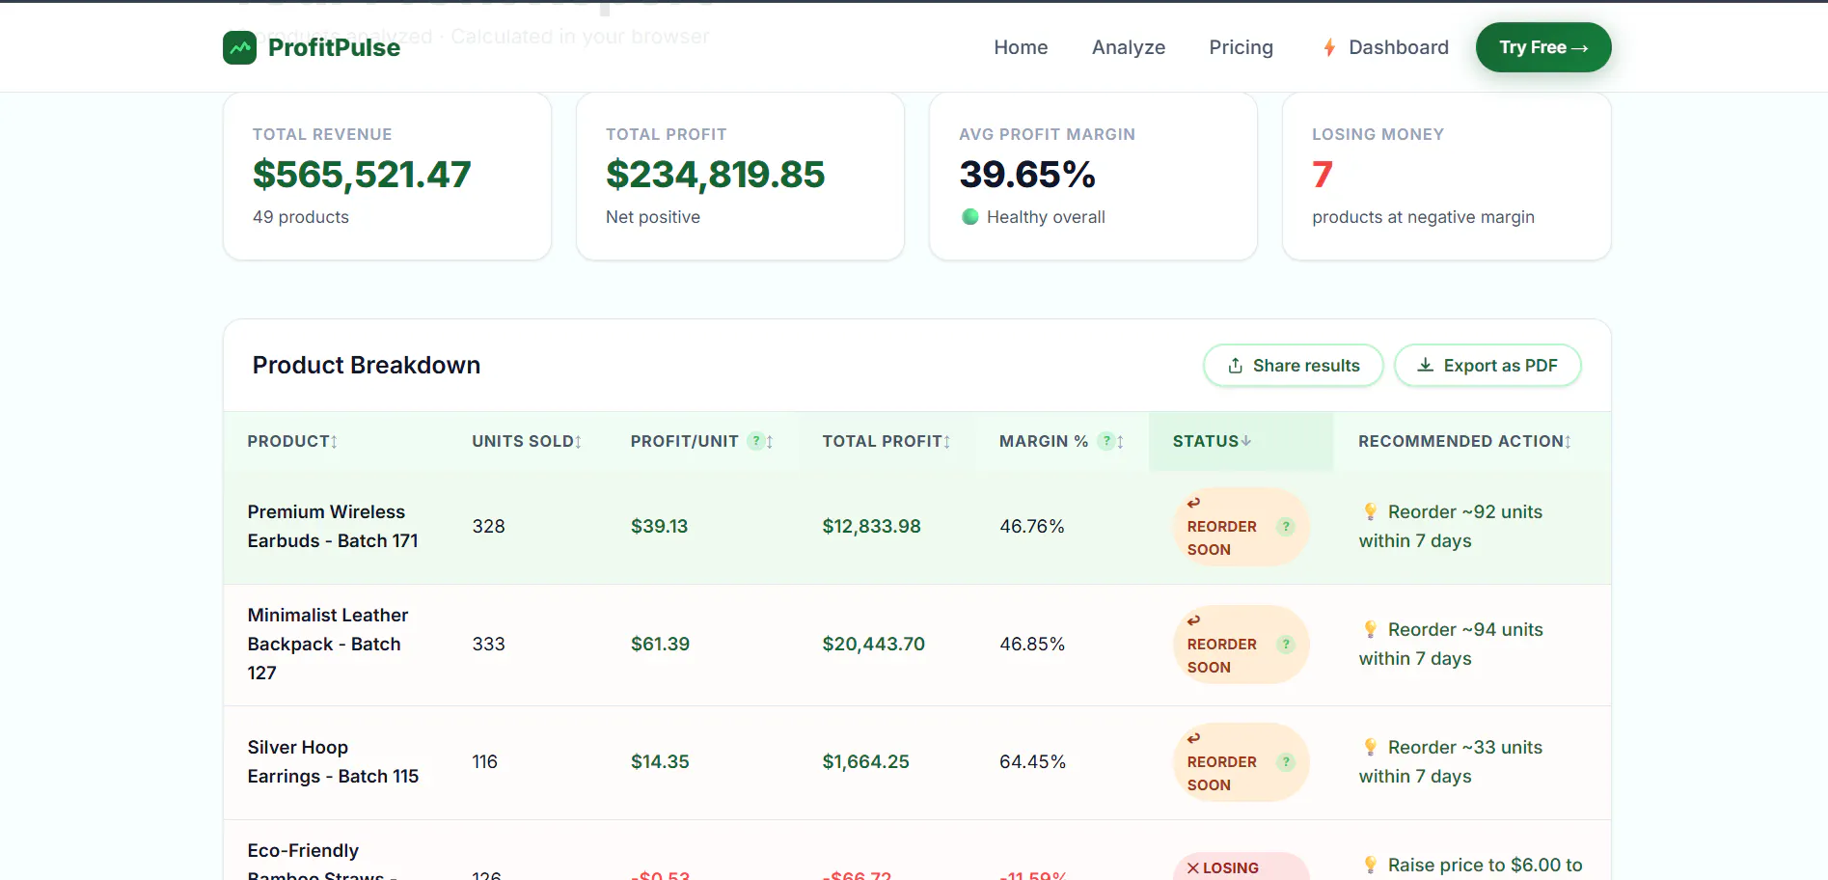Sort by Profit/Unit sort arrows
The height and width of the screenshot is (880, 1828).
(770, 442)
